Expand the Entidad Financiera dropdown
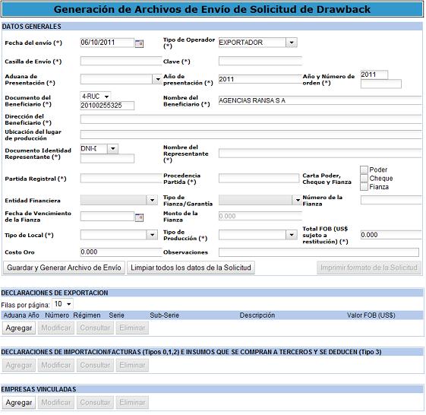 (152, 200)
